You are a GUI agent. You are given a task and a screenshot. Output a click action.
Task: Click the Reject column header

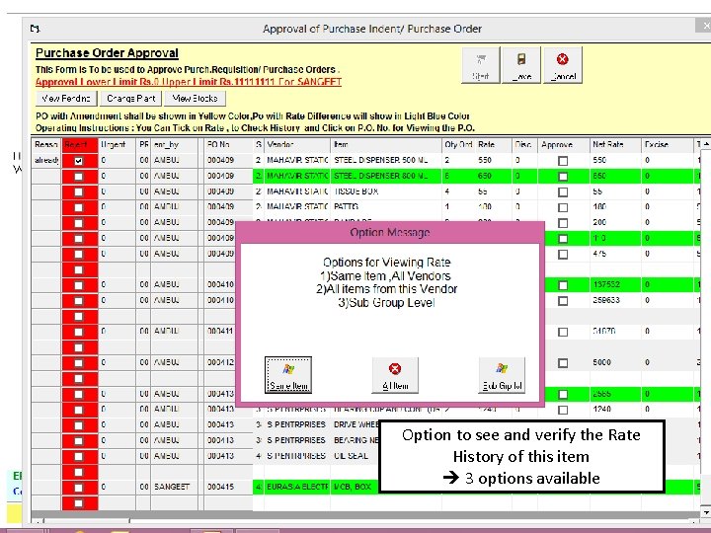[x=80, y=144]
